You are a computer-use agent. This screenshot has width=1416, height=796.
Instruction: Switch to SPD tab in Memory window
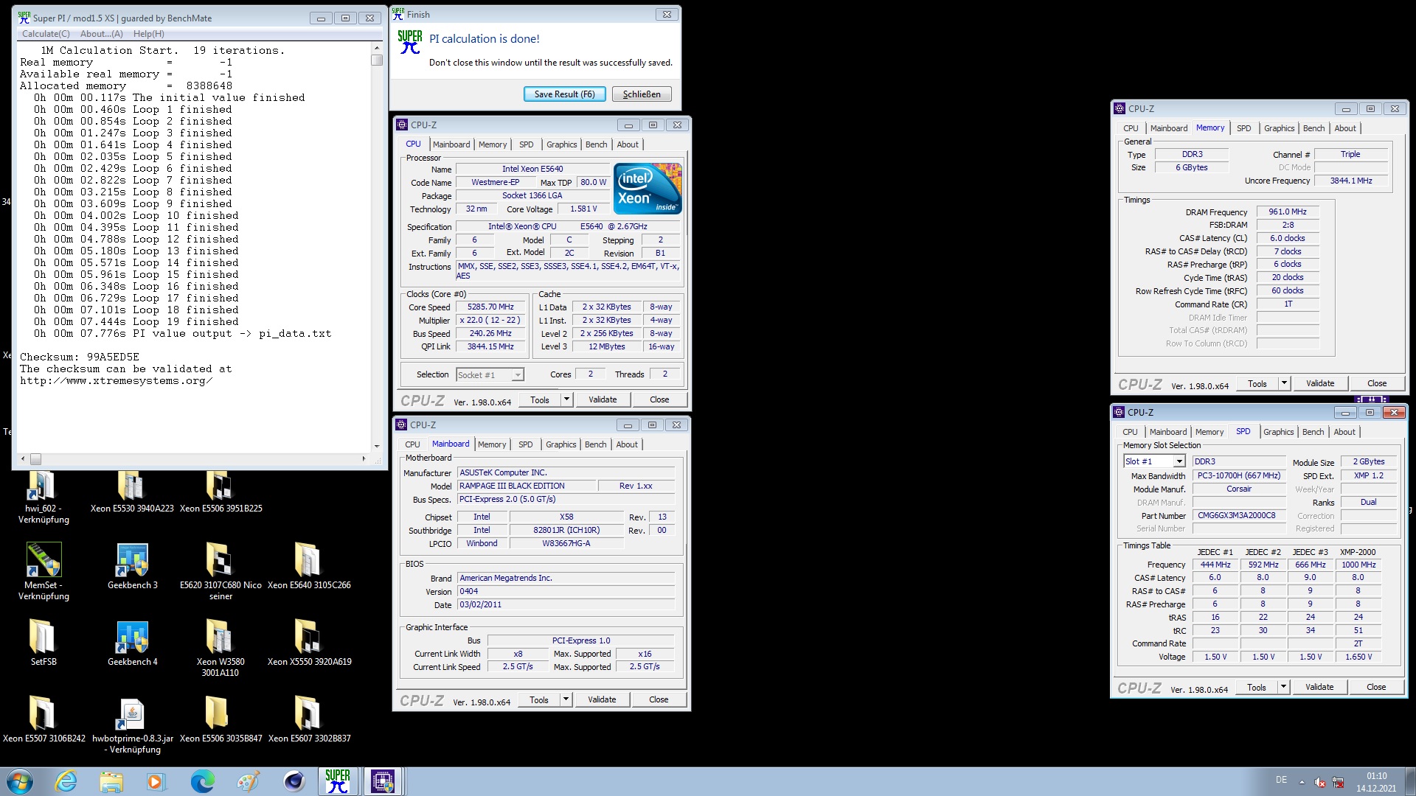[1243, 128]
